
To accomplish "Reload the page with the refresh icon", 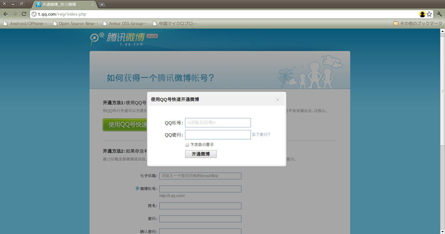I will pos(24,14).
